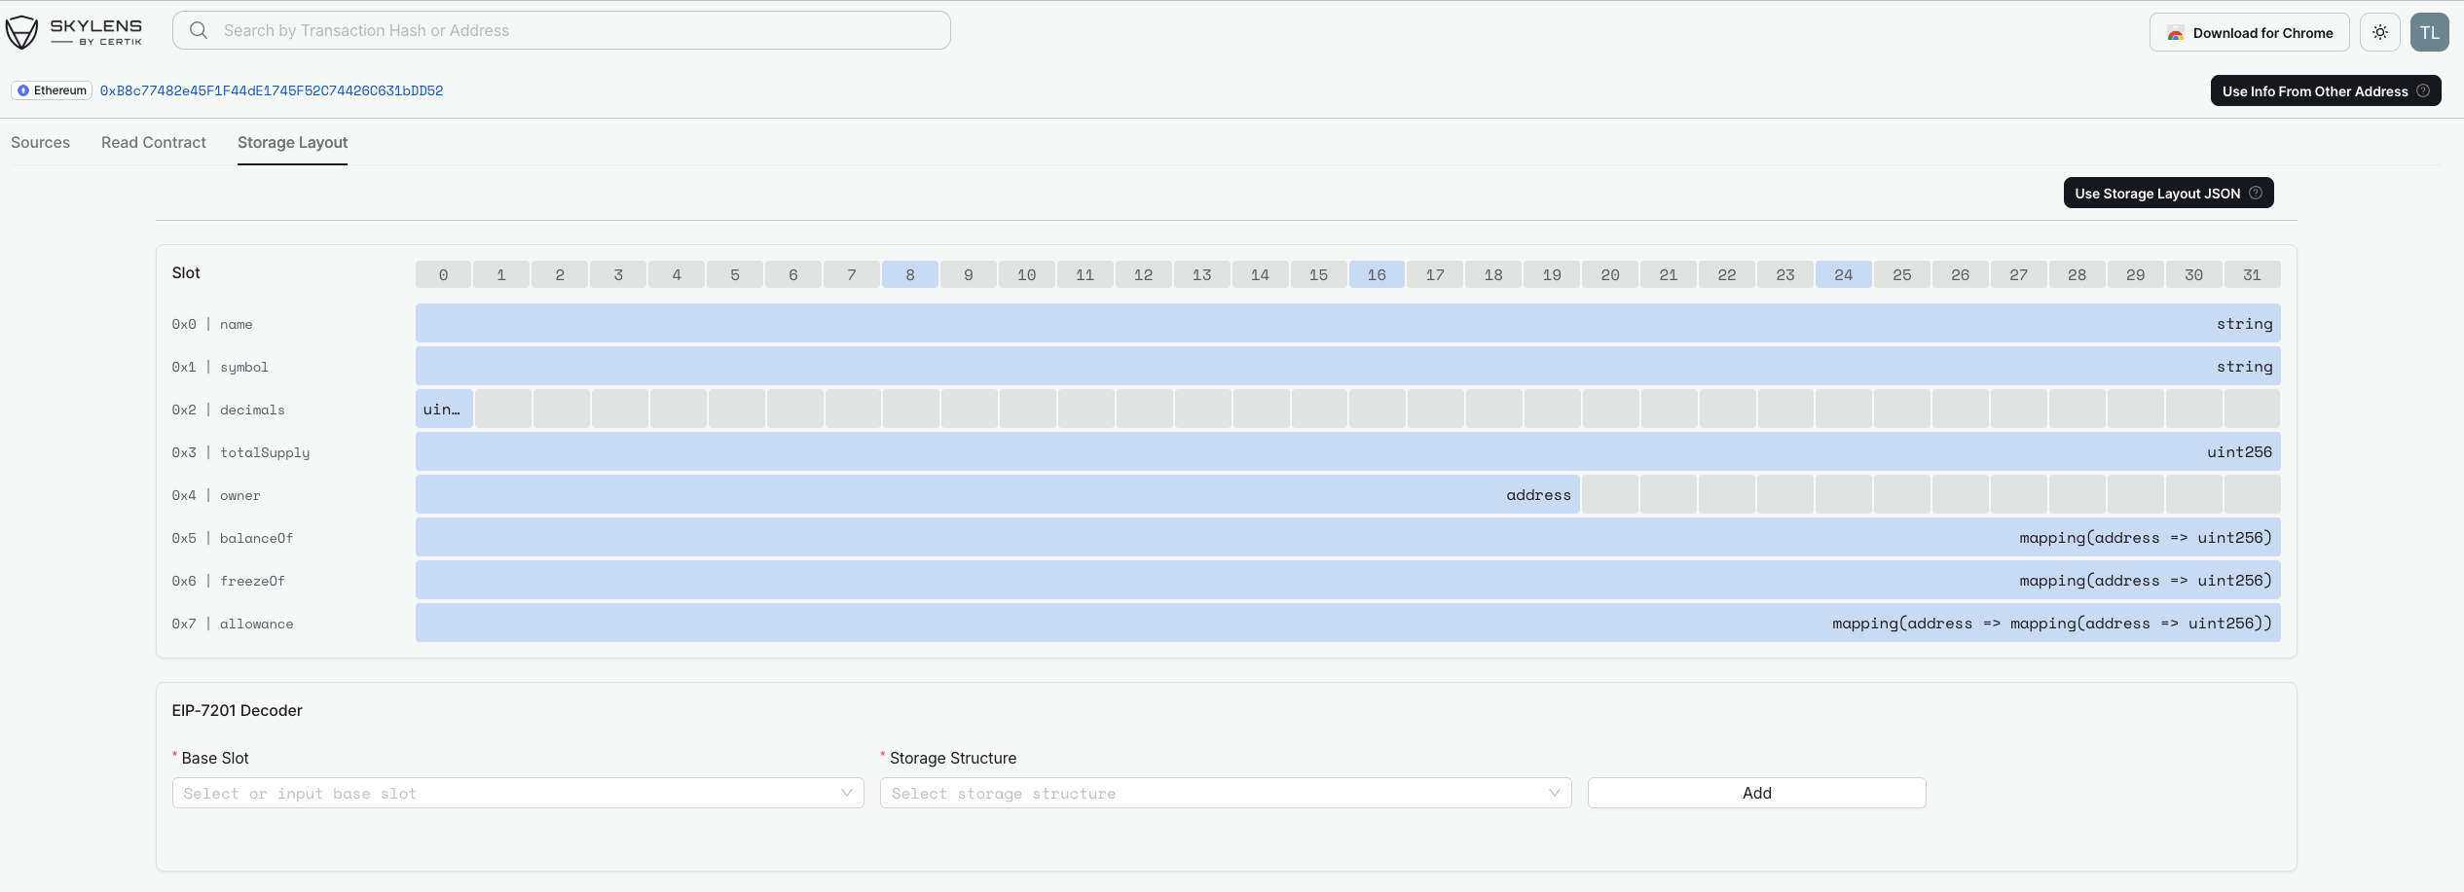Click the transaction hash search field
This screenshot has width=2464, height=892.
(x=562, y=30)
